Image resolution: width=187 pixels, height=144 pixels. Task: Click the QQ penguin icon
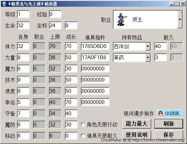coord(160,113)
